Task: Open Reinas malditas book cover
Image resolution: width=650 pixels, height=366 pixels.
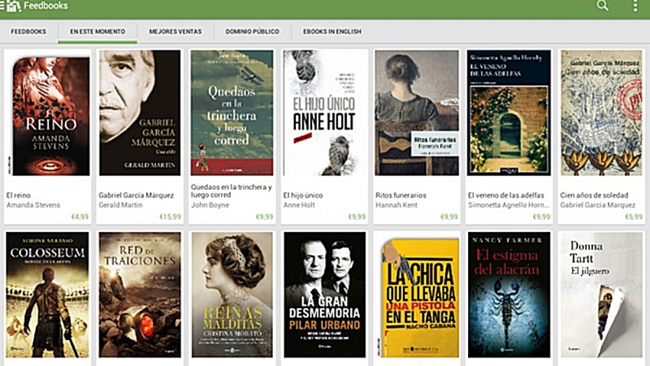Action: pos(232,294)
